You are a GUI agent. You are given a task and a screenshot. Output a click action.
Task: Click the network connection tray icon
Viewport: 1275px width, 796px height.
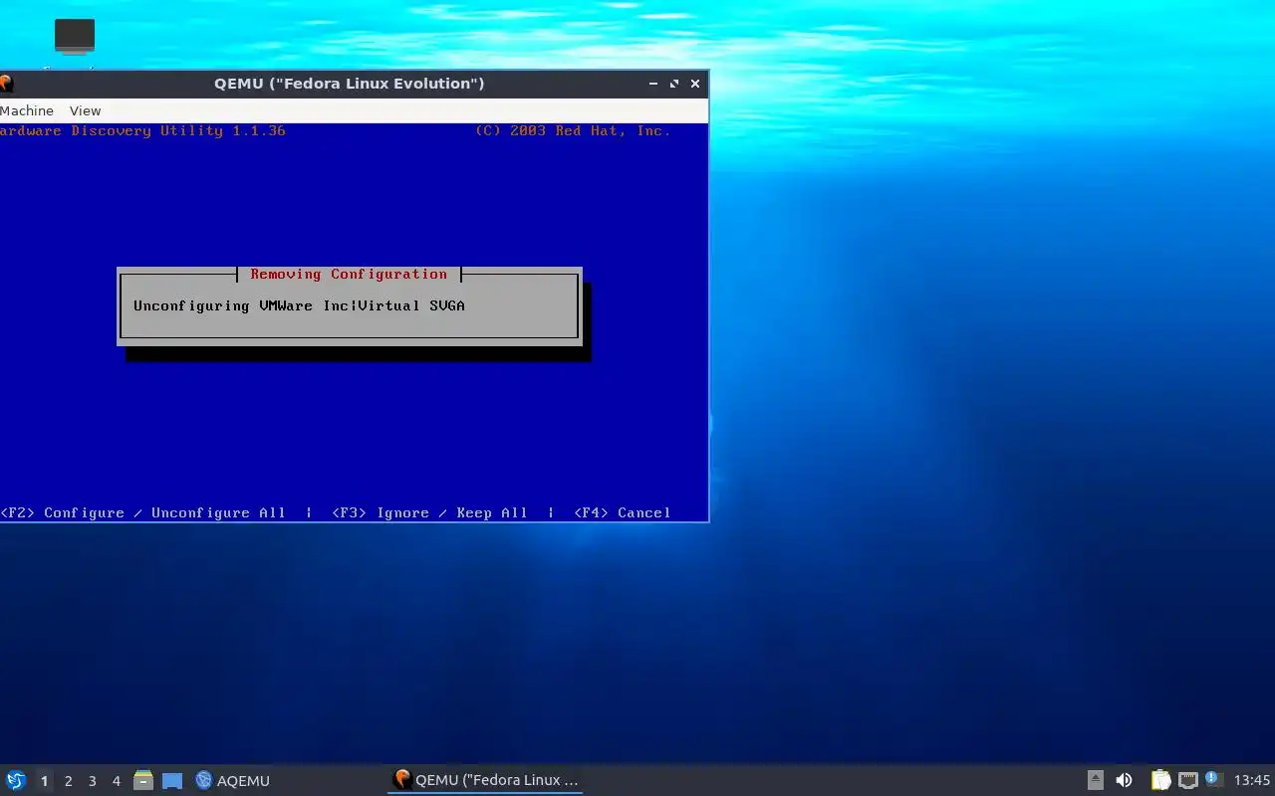point(1187,780)
